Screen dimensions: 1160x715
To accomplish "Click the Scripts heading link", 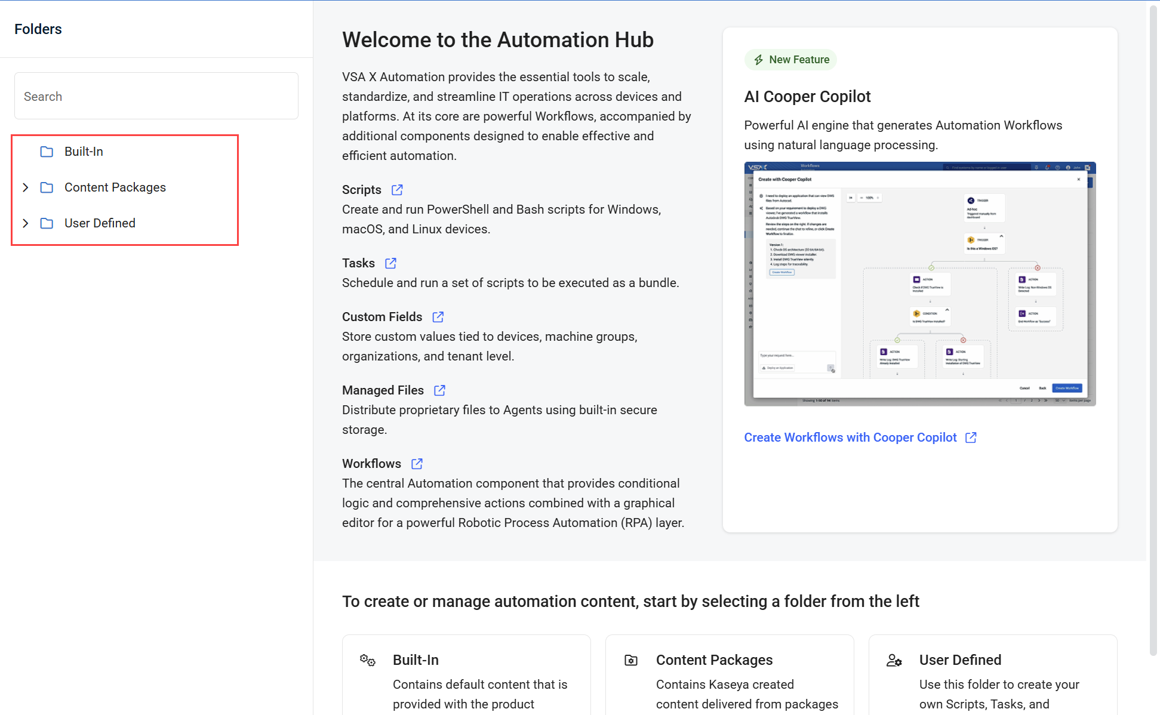I will (362, 190).
